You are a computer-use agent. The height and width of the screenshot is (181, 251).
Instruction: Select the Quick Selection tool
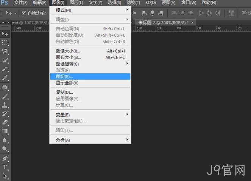point(5,60)
